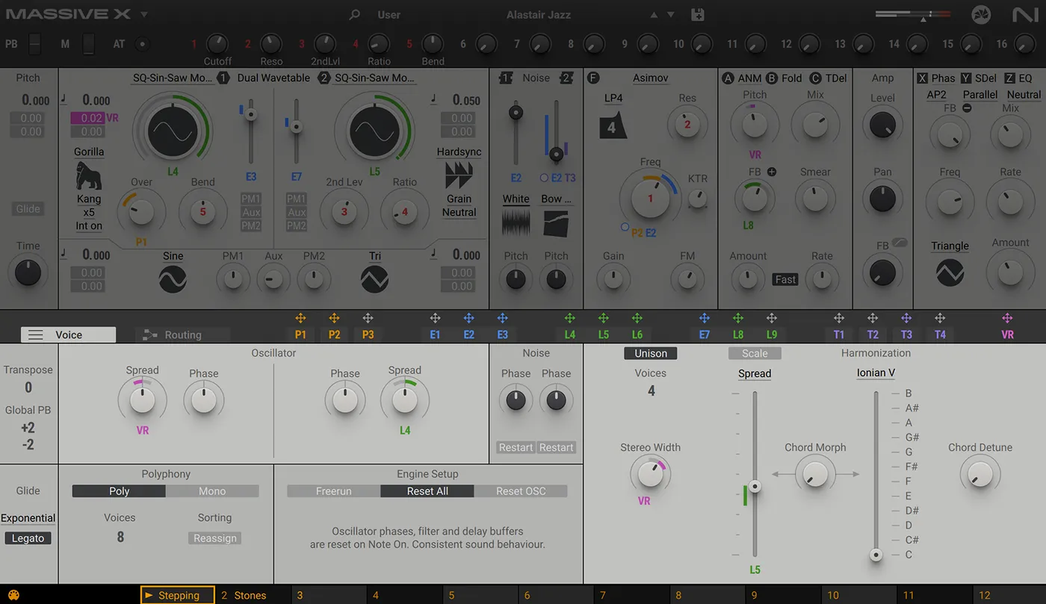Open the Massive X main menu arrow

click(144, 15)
